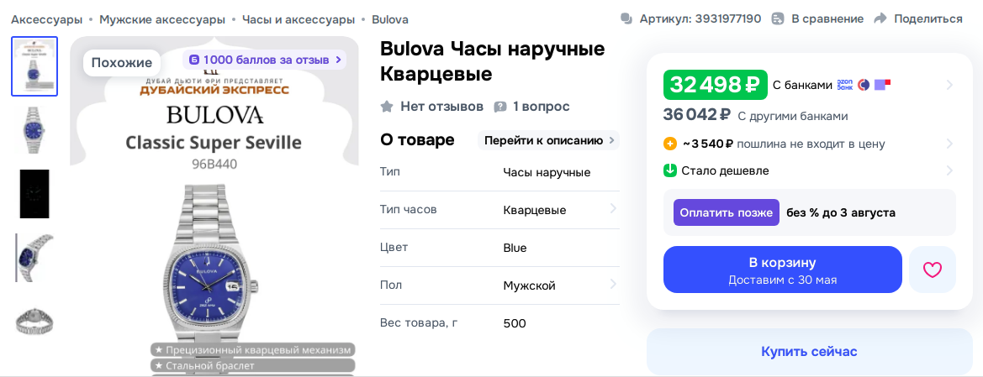Click the purple Б points badge icon
The width and height of the screenshot is (983, 377).
point(194,60)
